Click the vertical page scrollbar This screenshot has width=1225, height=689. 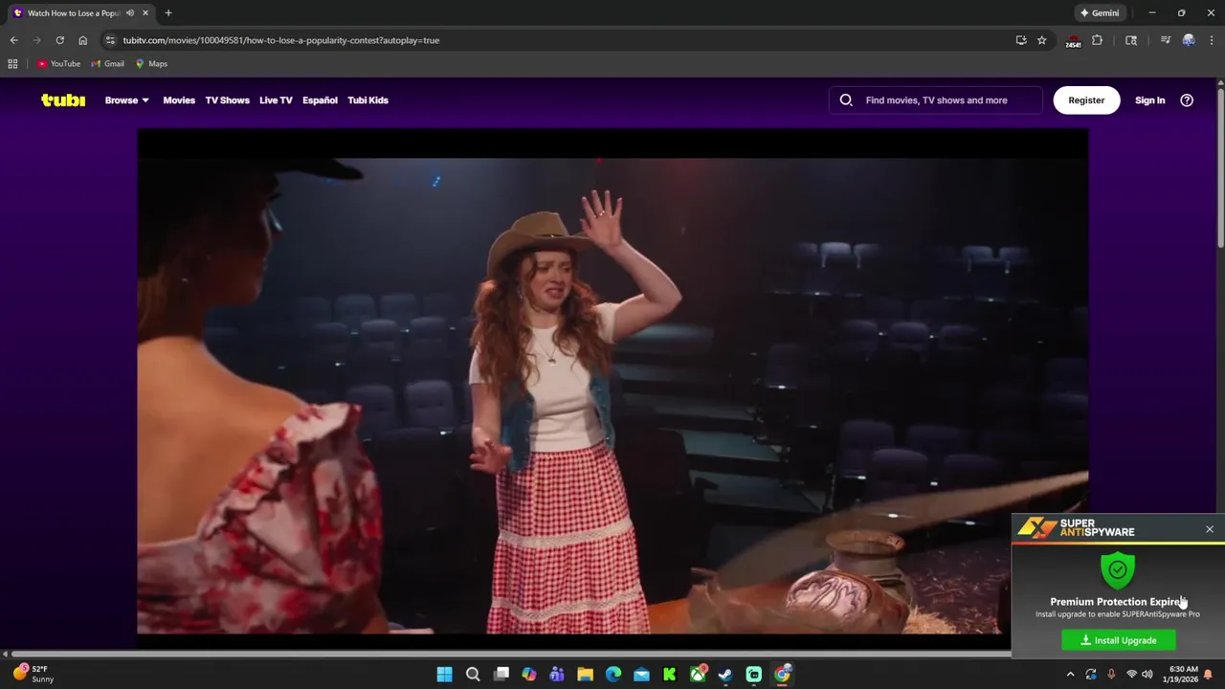point(1220,167)
